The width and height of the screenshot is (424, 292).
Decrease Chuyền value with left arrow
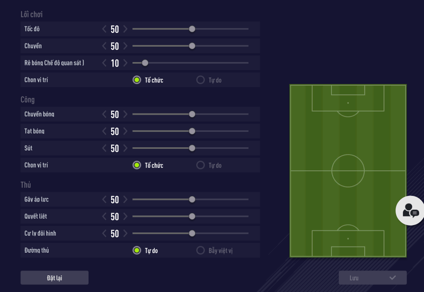point(104,46)
